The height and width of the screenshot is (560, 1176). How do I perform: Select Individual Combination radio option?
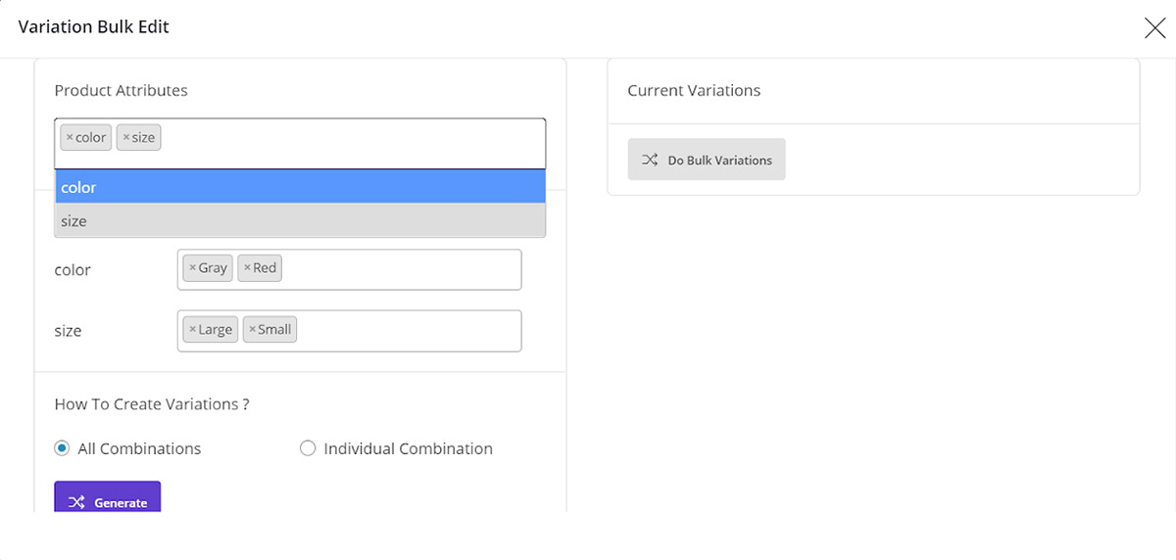pyautogui.click(x=308, y=448)
